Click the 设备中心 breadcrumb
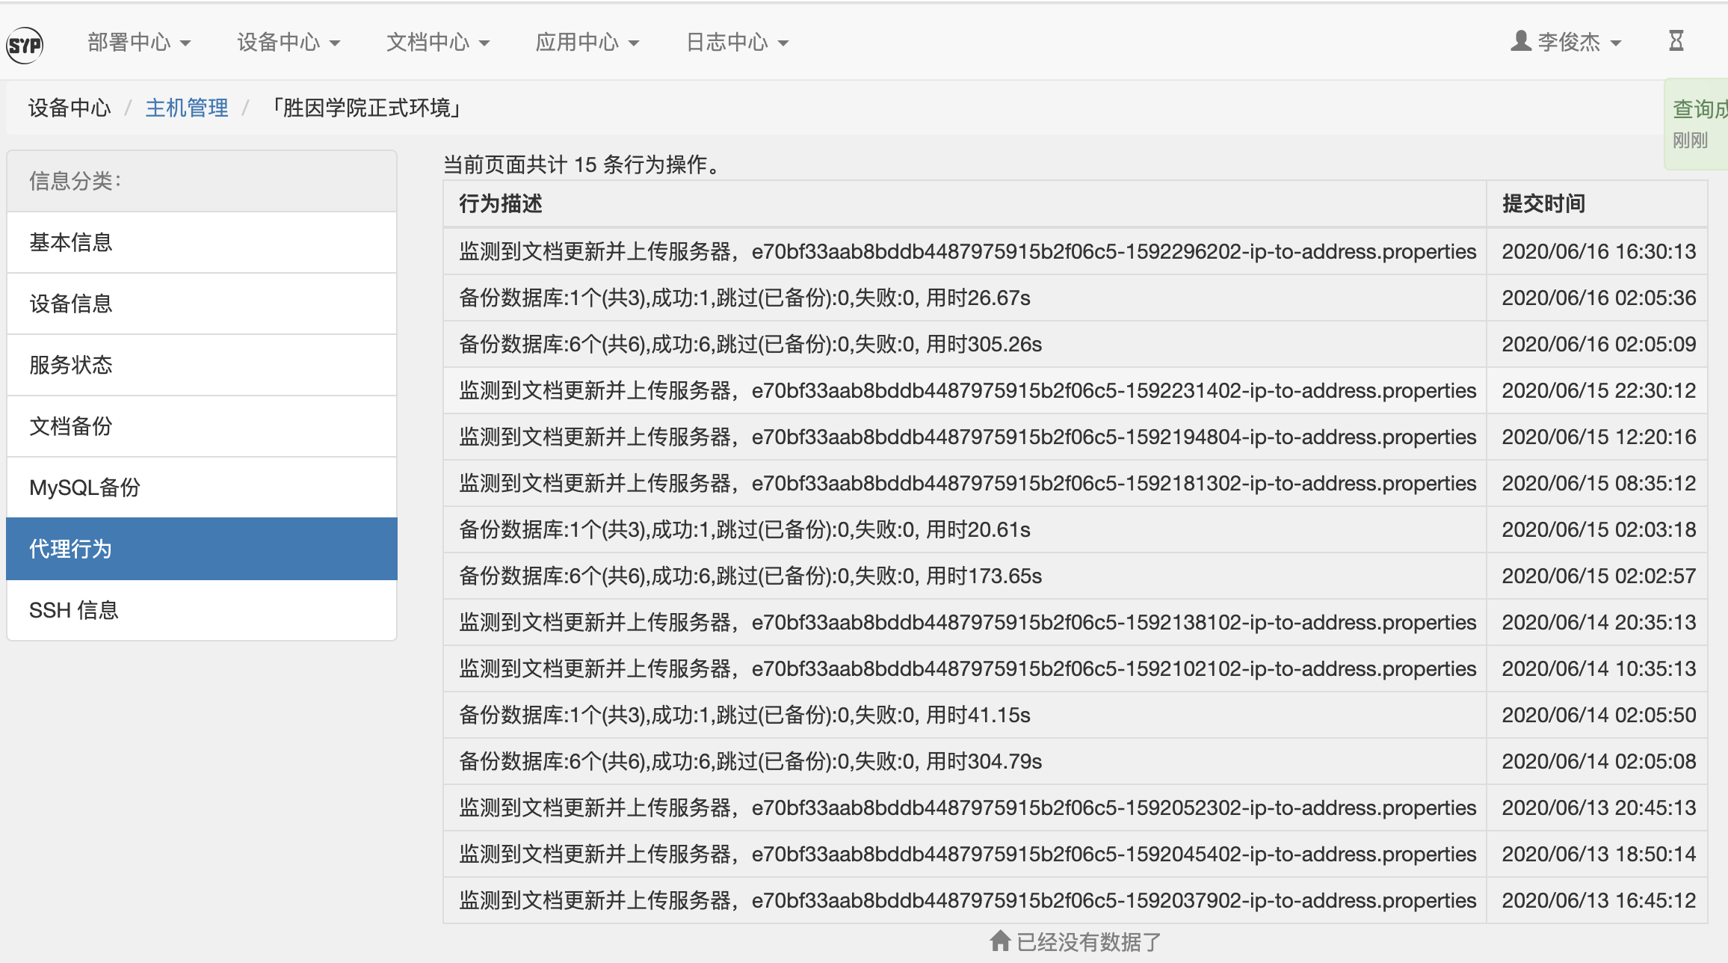Image resolution: width=1728 pixels, height=963 pixels. [70, 108]
